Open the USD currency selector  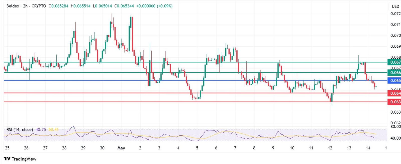click(395, 6)
